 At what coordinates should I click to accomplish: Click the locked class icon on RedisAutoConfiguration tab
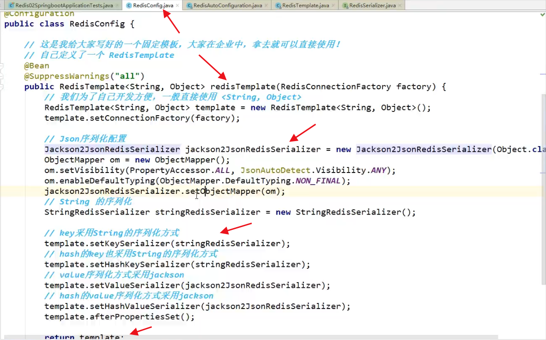coord(189,5)
